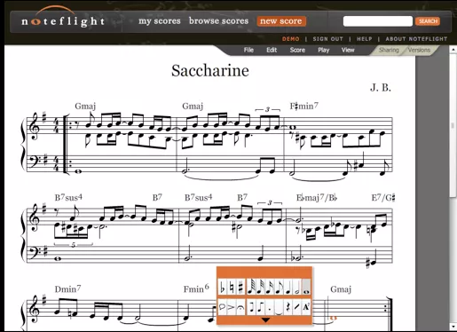Image resolution: width=457 pixels, height=332 pixels.
Task: Open the Edit menu
Action: coord(272,50)
